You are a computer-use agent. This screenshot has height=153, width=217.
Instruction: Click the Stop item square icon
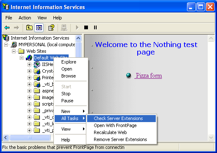coord(86,28)
